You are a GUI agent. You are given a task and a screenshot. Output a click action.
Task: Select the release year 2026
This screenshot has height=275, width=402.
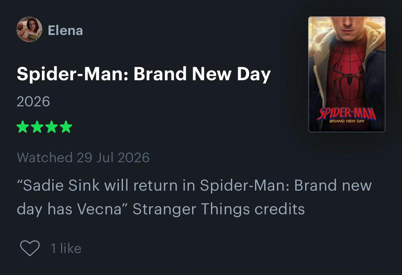click(x=33, y=101)
